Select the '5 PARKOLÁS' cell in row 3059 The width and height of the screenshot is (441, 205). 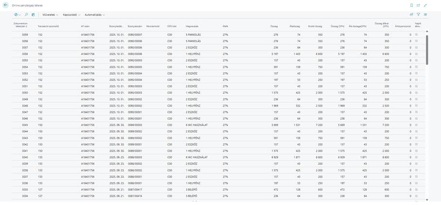[193, 34]
